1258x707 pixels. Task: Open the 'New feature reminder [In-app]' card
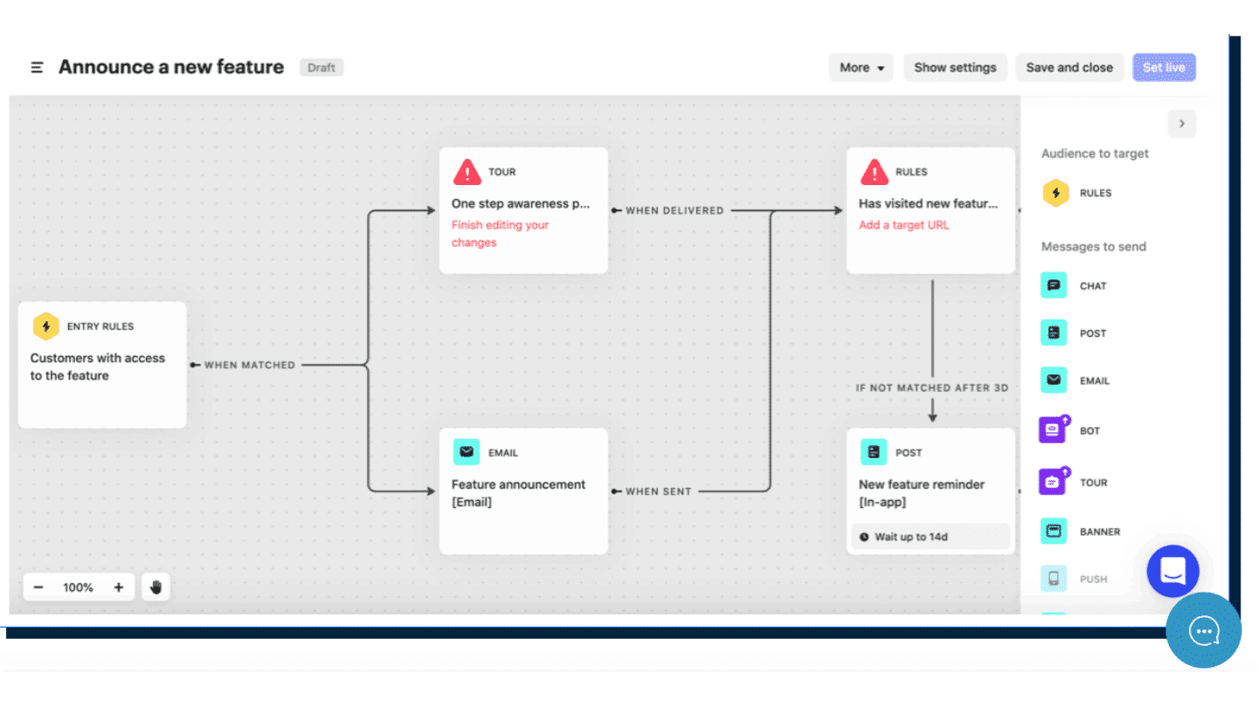(931, 491)
